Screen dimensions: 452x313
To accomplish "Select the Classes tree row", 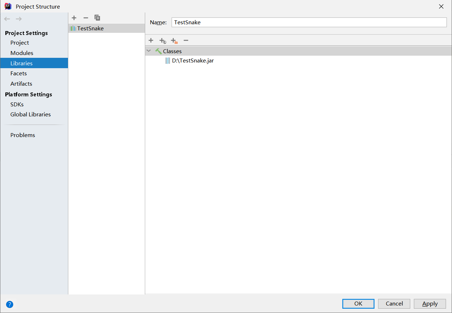I will pos(299,51).
